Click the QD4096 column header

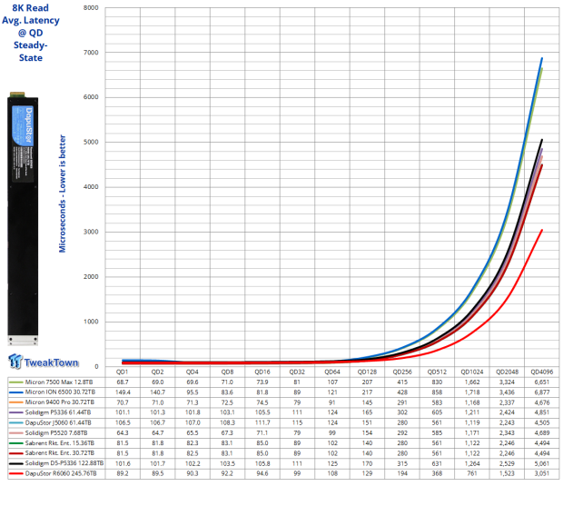[x=542, y=372]
